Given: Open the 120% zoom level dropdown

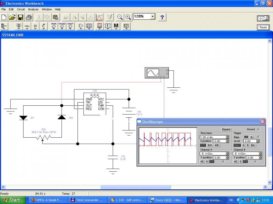Looking at the screenshot, I should (x=153, y=16).
